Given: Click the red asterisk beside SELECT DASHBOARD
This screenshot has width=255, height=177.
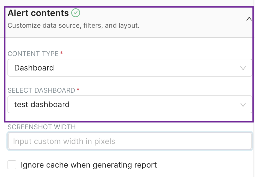Looking at the screenshot, I should (78, 90).
